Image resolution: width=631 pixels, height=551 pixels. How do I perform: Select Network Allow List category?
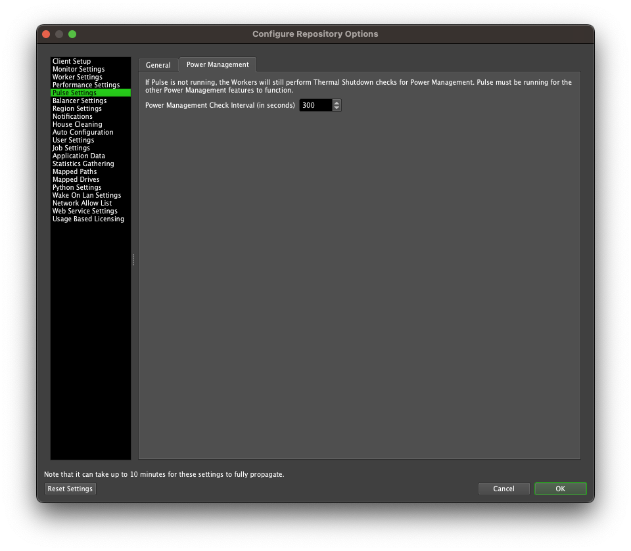point(91,203)
